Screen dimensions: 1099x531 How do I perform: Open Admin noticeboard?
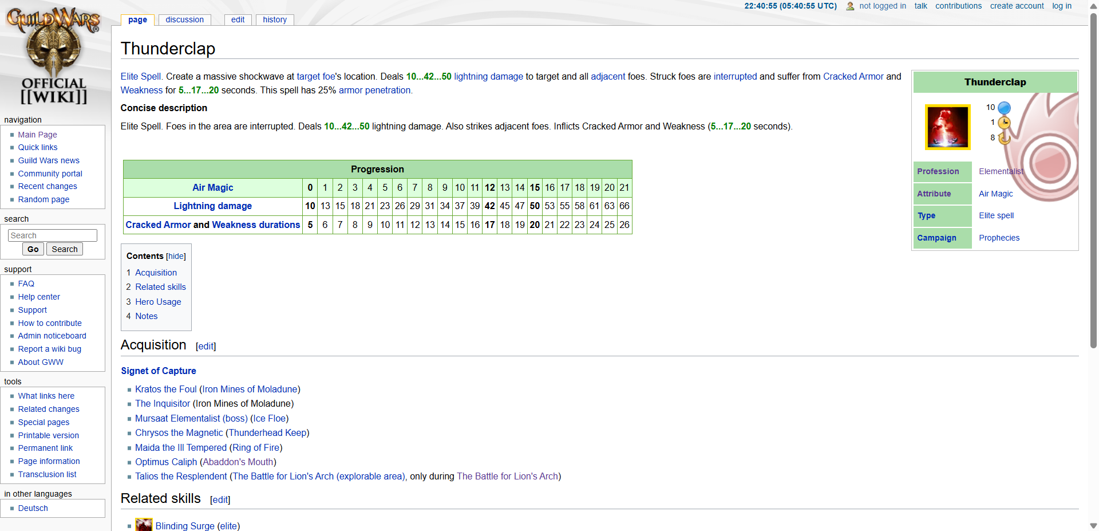(x=52, y=336)
